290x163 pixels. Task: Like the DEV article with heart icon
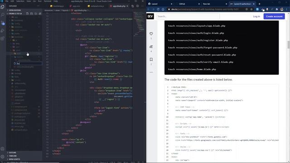(151, 34)
